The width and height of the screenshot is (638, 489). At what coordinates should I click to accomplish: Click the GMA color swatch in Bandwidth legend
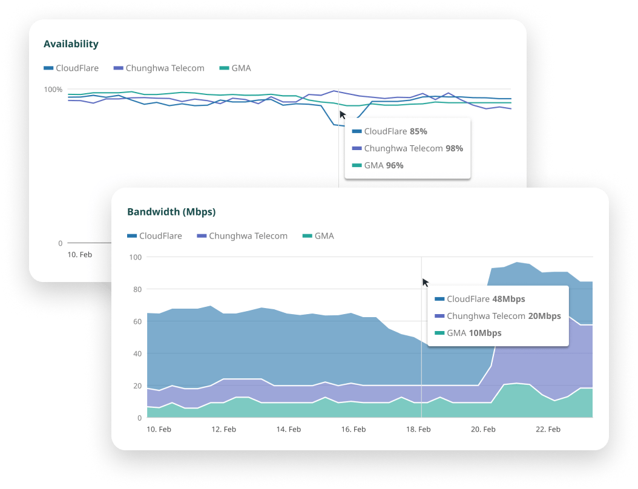click(x=307, y=236)
